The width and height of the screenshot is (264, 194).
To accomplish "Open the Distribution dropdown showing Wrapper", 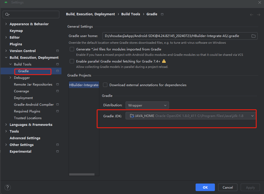I will click(x=147, y=105).
